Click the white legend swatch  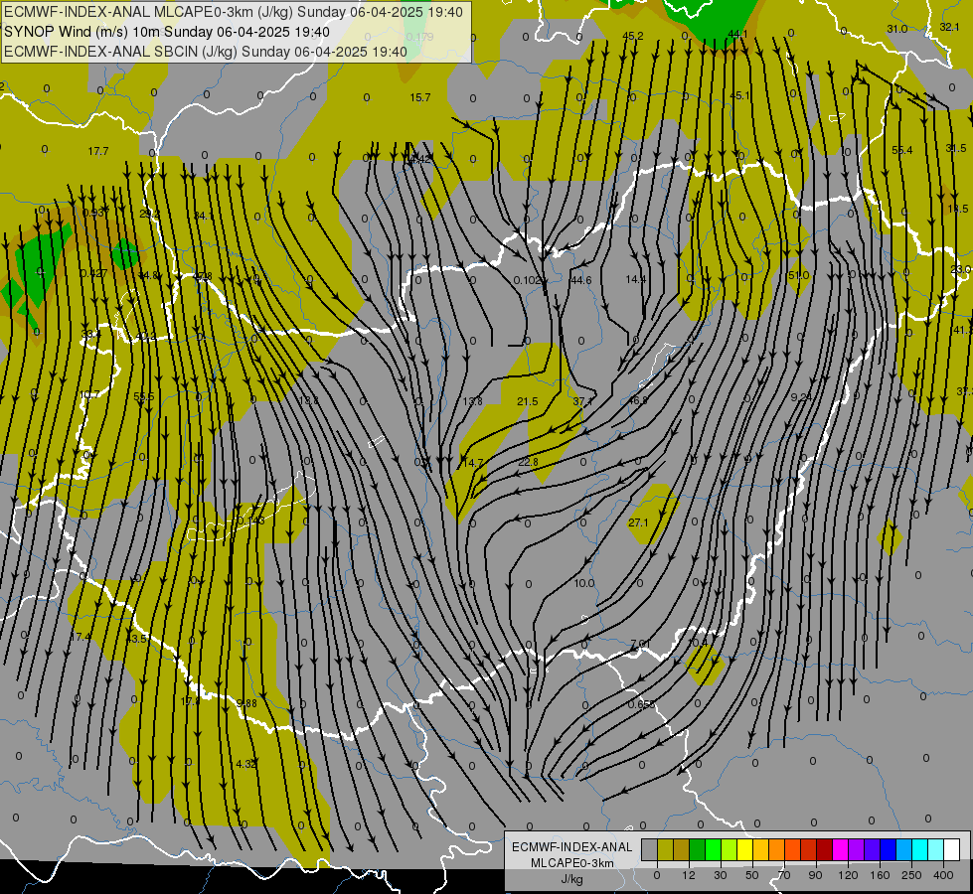pos(951,849)
